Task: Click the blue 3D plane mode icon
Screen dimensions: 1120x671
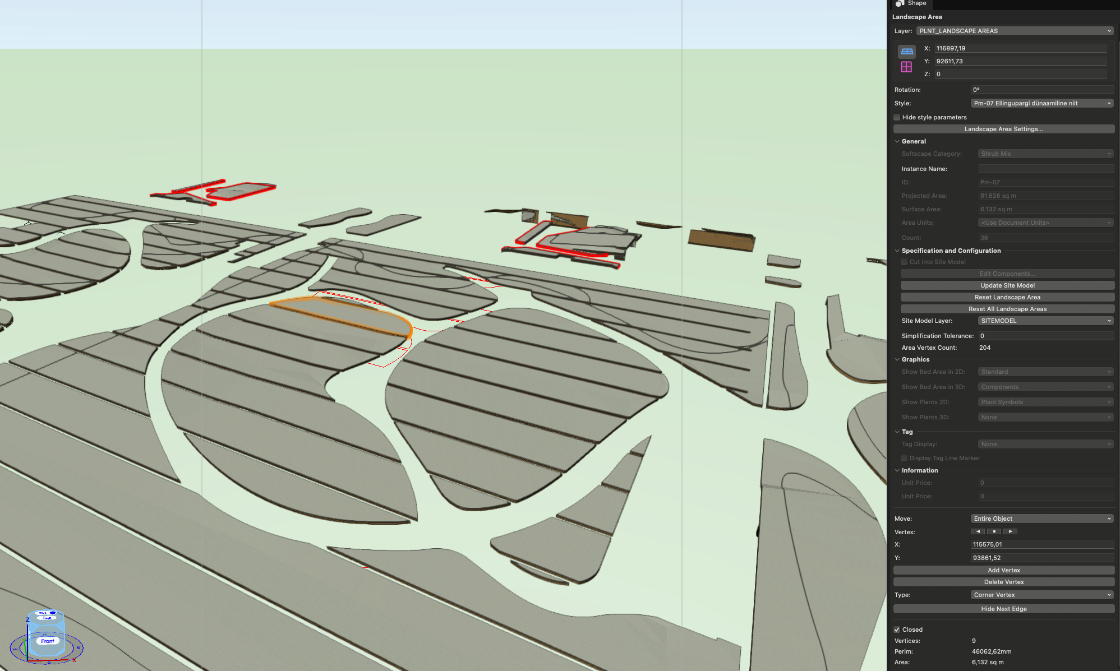Action: pyautogui.click(x=906, y=52)
